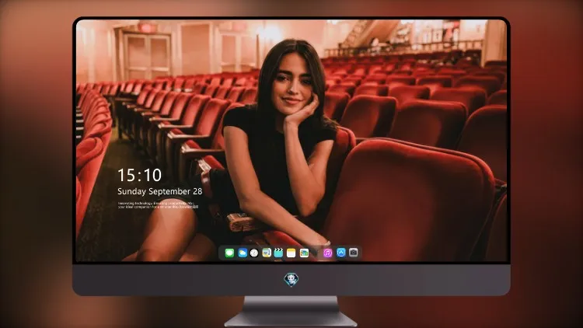
Task: Open the photo gallery app in dock
Action: click(304, 253)
